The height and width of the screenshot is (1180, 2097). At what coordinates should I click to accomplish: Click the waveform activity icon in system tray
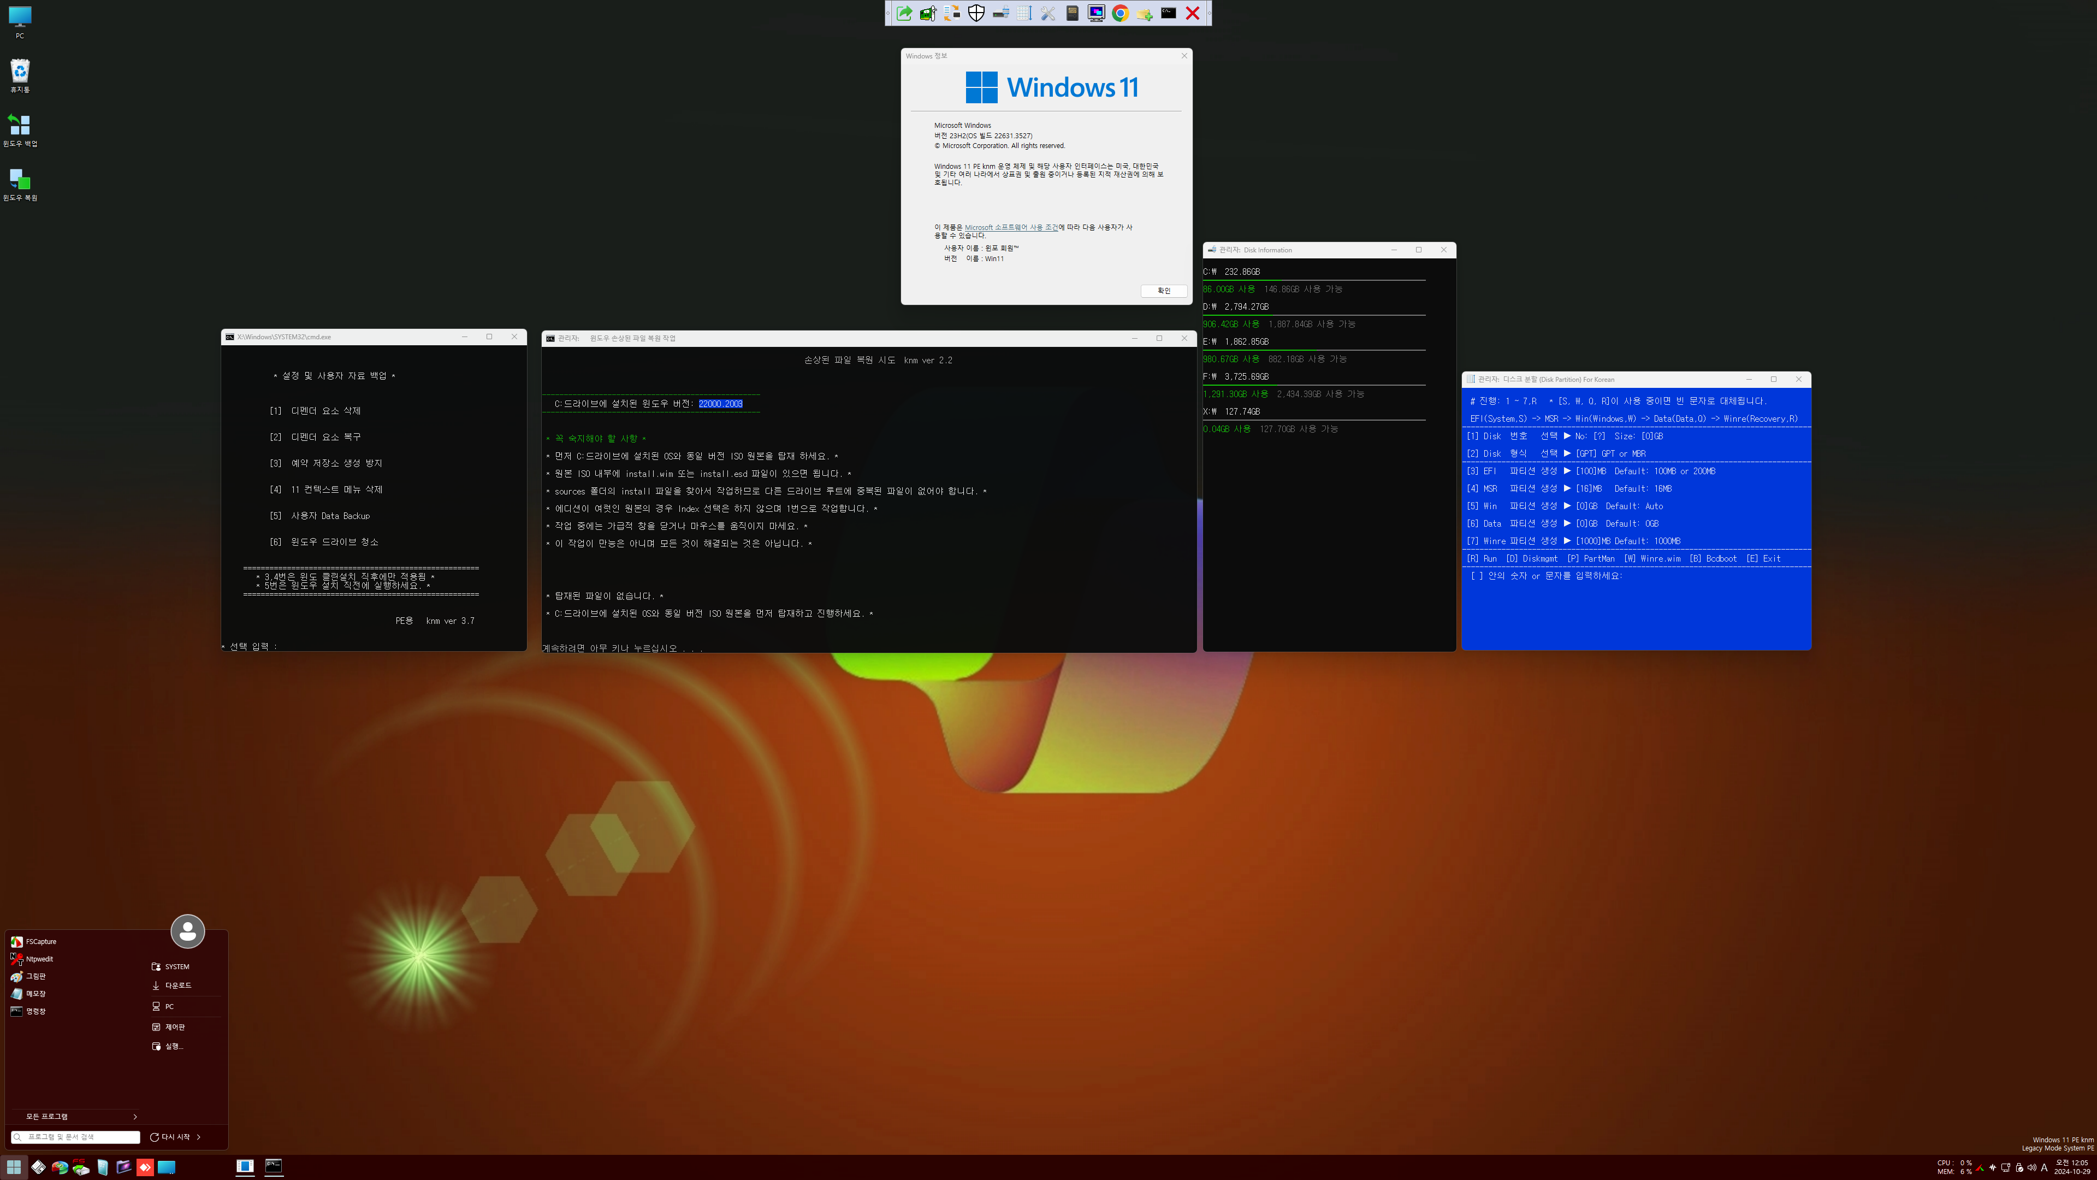tap(1993, 1167)
